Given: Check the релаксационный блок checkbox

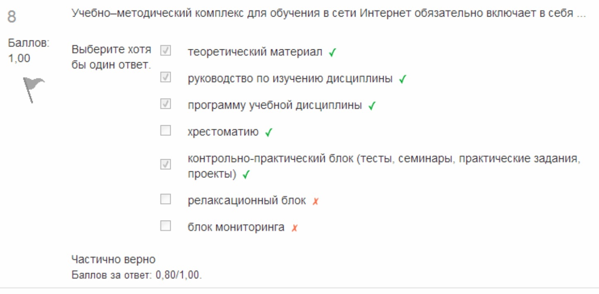Looking at the screenshot, I should pyautogui.click(x=165, y=199).
